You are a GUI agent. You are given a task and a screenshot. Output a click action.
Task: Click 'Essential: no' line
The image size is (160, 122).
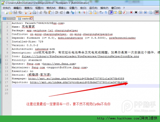(x=22, y=71)
